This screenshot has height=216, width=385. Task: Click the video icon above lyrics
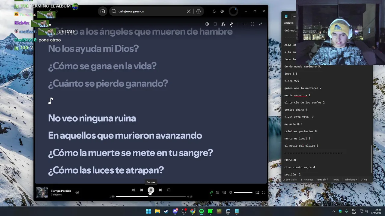point(215,24)
